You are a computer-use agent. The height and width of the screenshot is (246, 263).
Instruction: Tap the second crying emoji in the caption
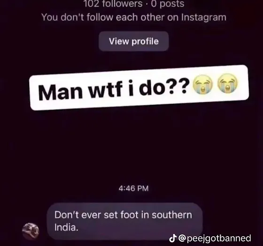(227, 83)
